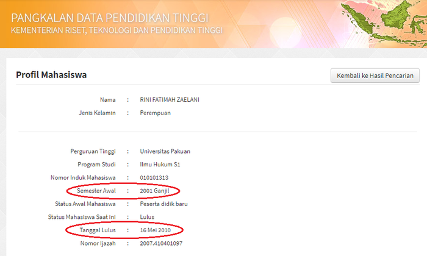Screen dimensions: 427x256
Task: Click the Jenis Kelamin label
Action: (x=97, y=113)
